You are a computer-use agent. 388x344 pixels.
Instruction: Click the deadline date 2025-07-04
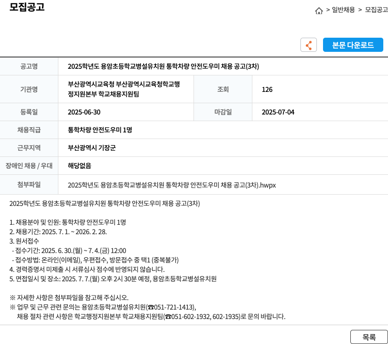pos(278,112)
